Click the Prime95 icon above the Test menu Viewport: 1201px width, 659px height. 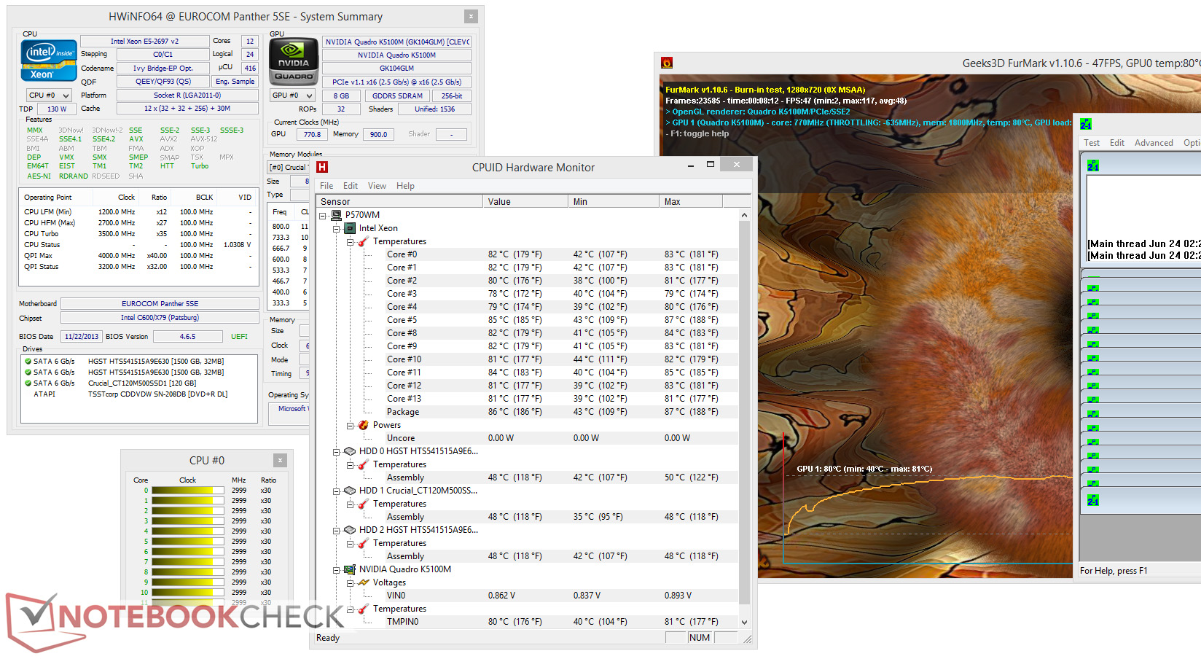pos(1086,124)
